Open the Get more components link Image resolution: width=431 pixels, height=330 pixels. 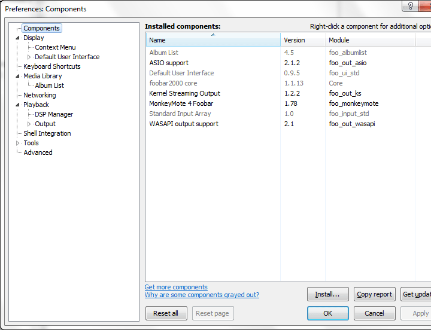point(176,287)
